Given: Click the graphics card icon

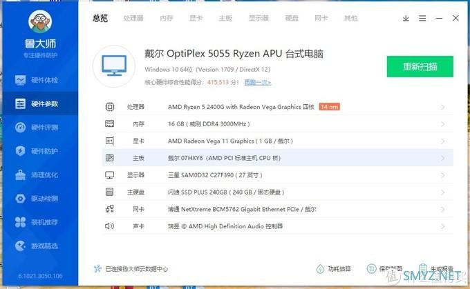Looking at the screenshot, I should point(110,141).
